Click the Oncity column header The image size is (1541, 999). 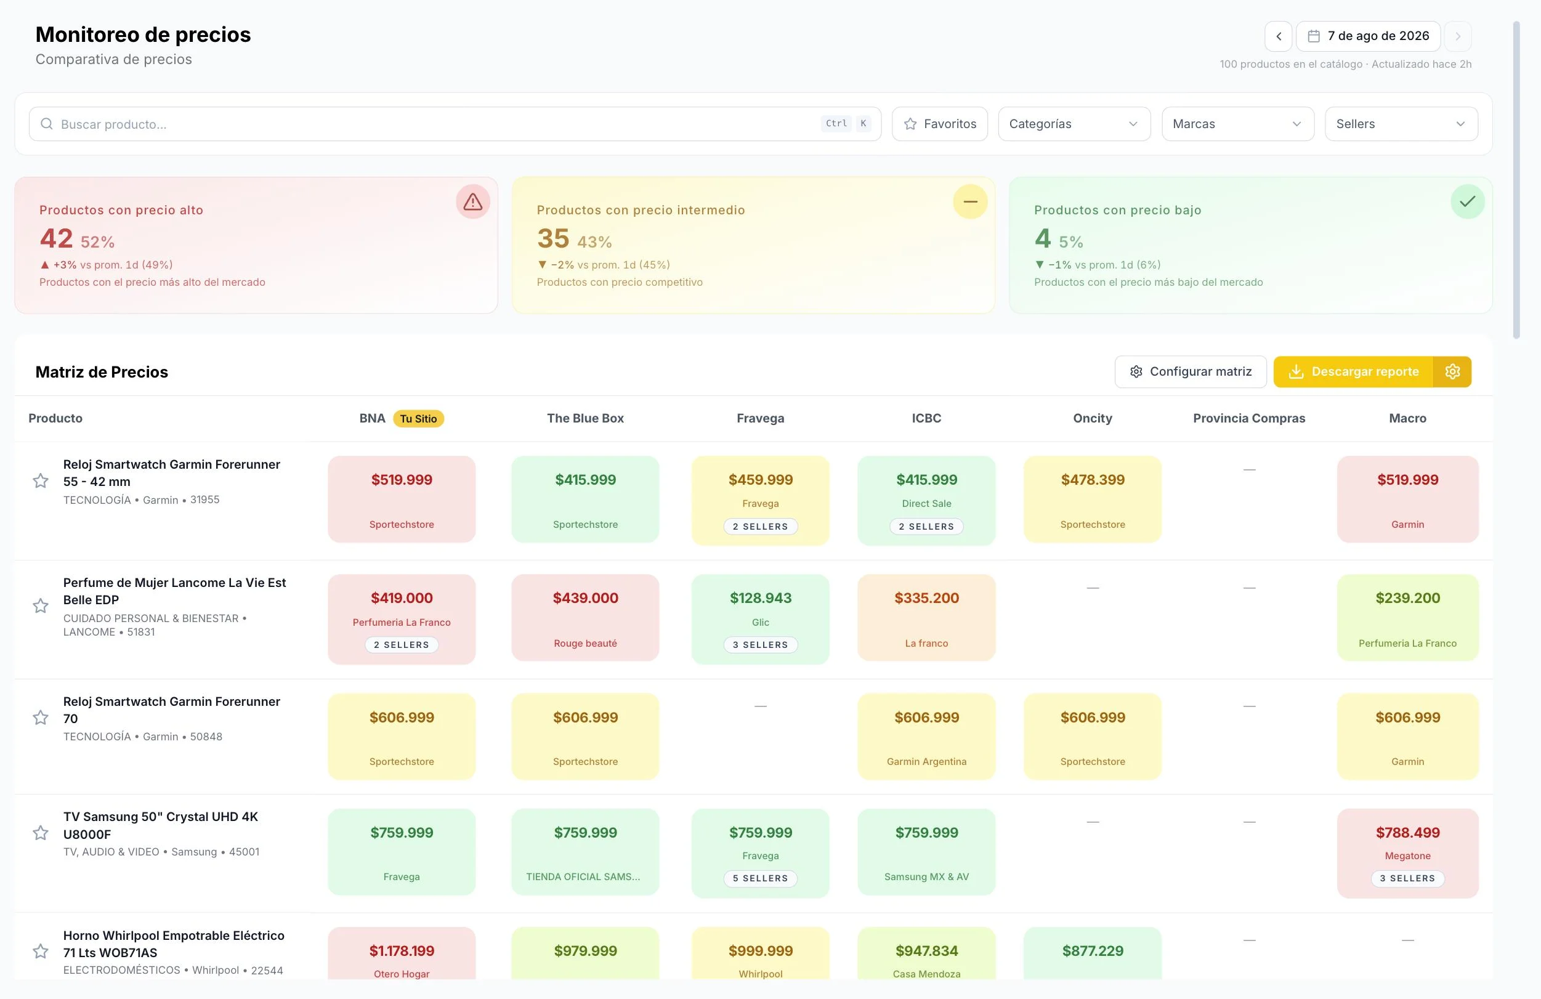pos(1092,418)
